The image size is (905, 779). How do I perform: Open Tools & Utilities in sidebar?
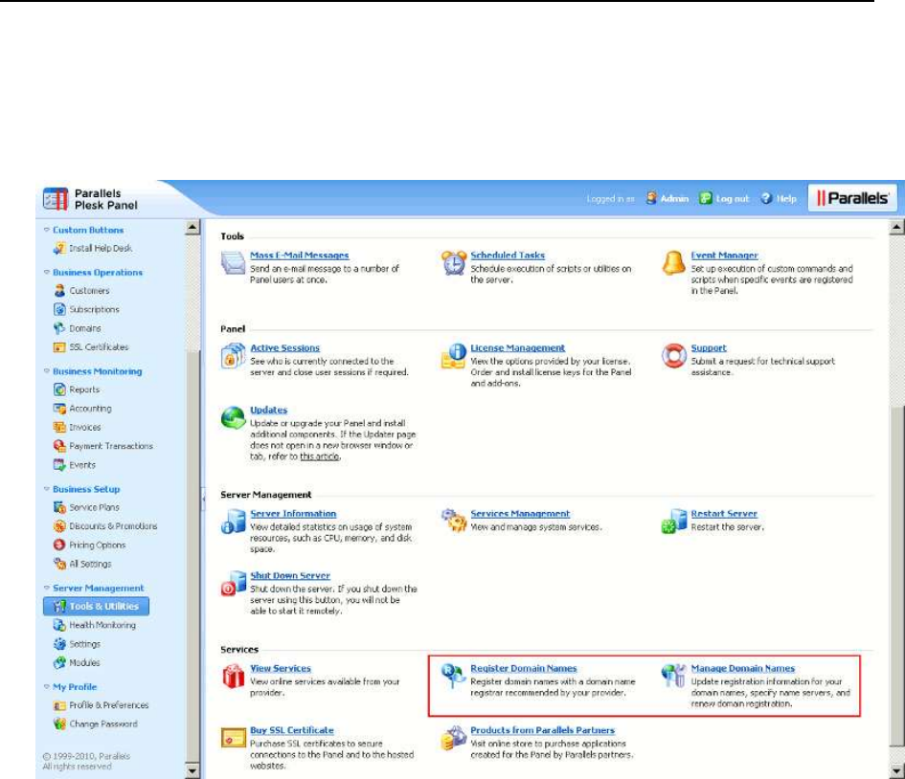(96, 606)
